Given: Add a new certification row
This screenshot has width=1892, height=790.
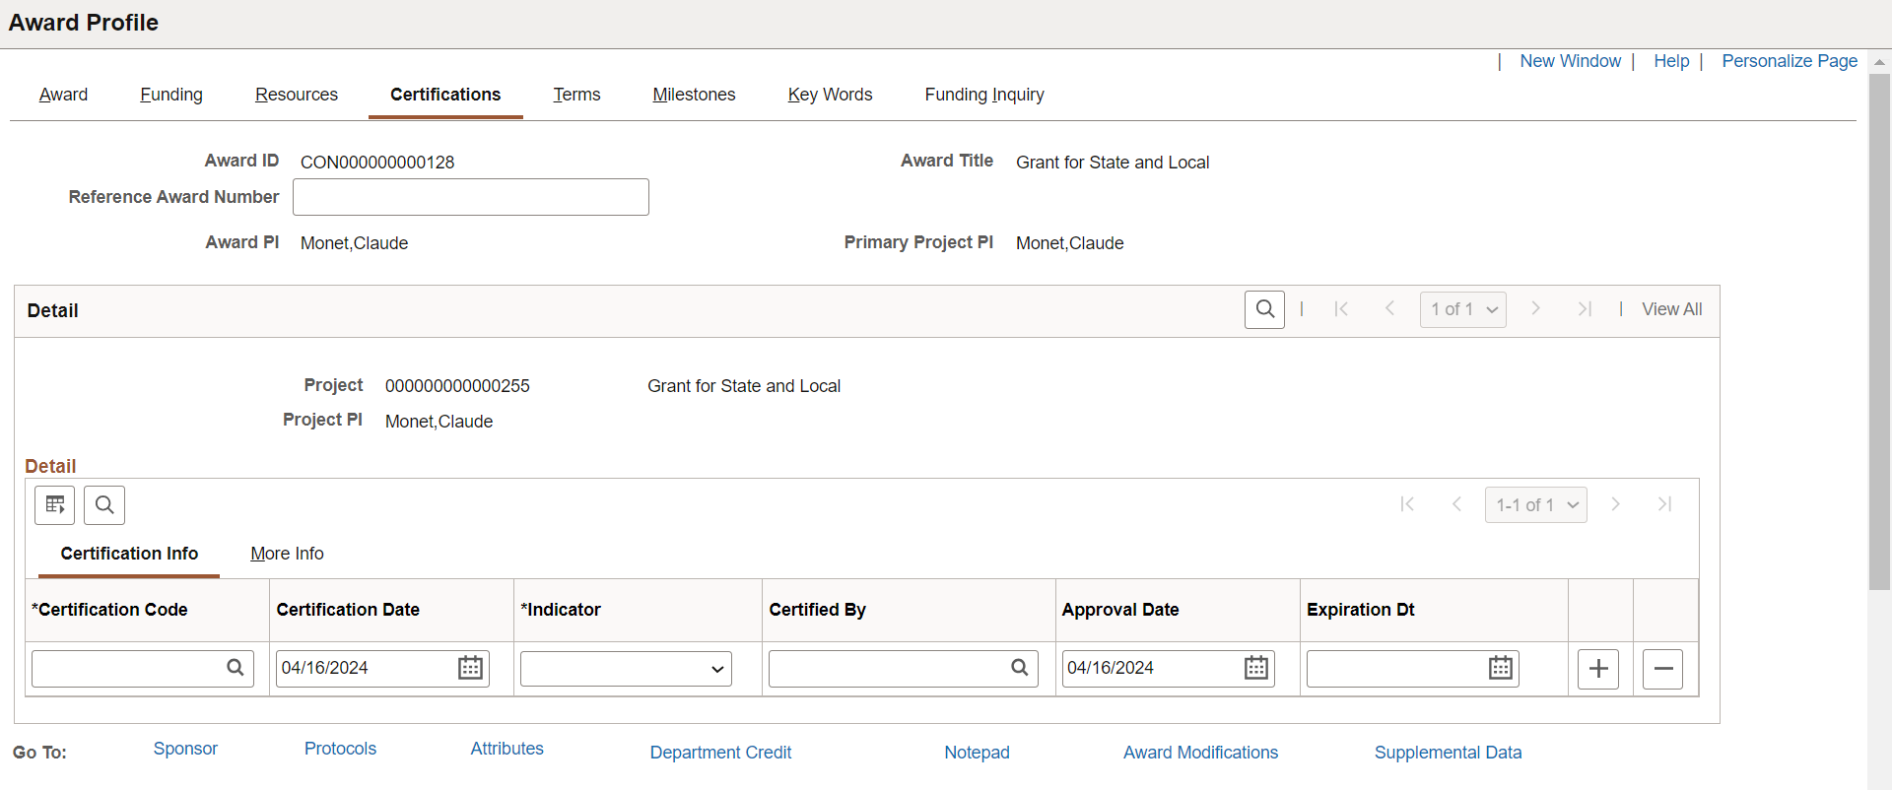Looking at the screenshot, I should pos(1598,669).
